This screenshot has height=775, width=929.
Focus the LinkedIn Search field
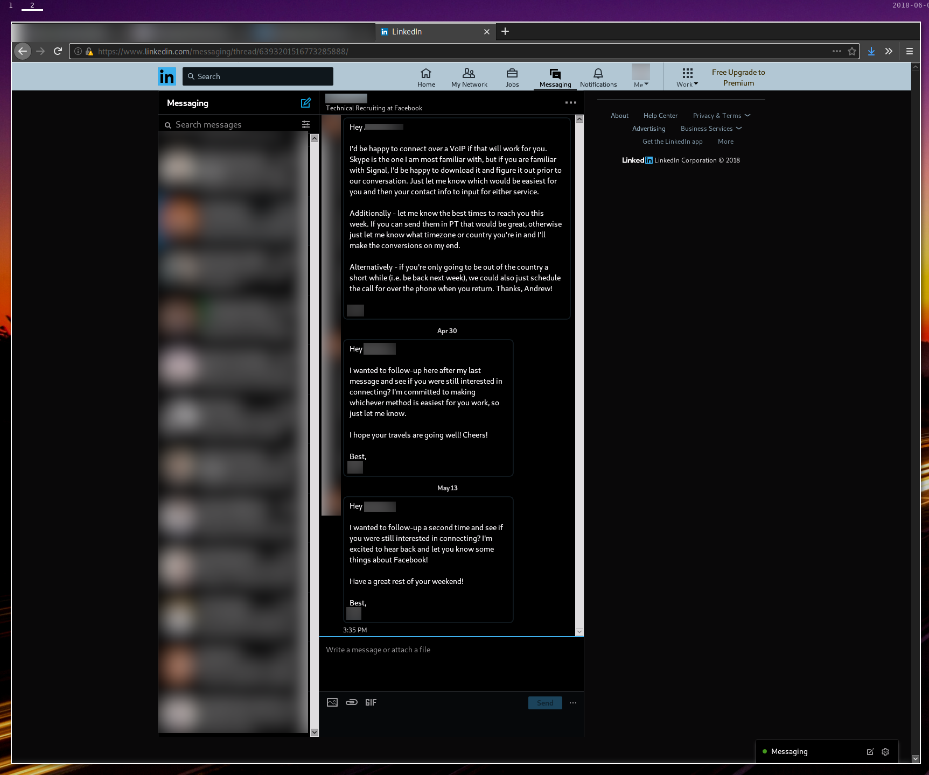[x=258, y=76]
